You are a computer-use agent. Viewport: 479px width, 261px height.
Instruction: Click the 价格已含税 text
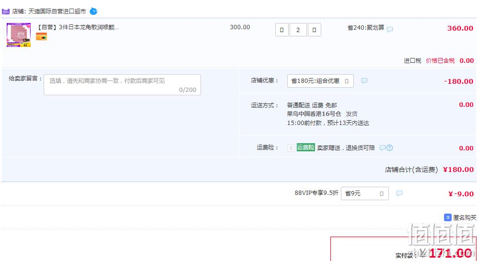coord(440,61)
